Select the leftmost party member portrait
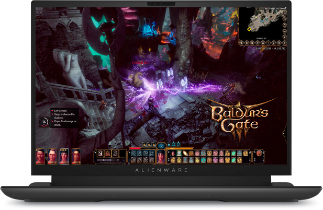This screenshot has width=323, height=210. pos(40,156)
